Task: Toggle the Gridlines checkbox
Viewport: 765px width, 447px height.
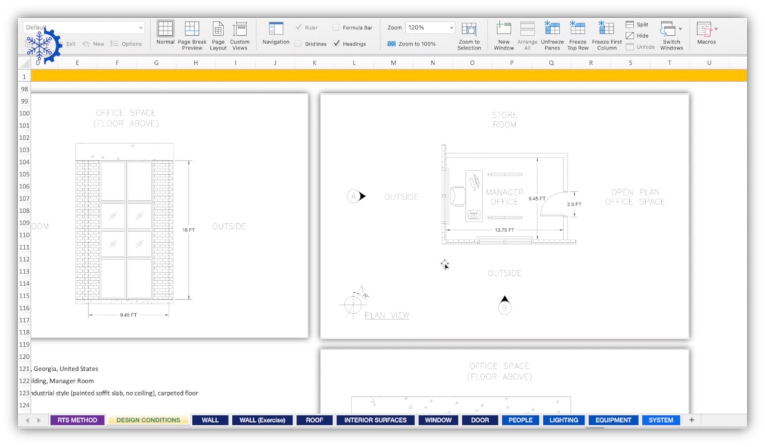Action: click(298, 44)
